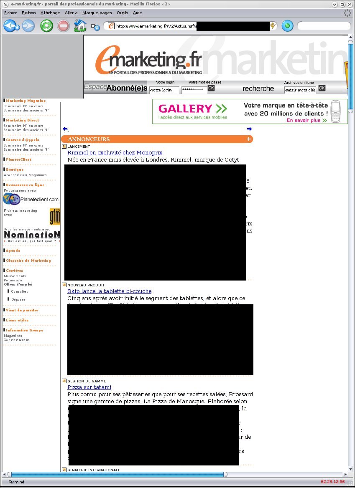Click the NominatioN logo in sidebar

coord(32,236)
